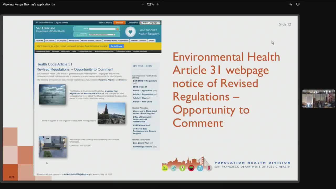This screenshot has width=336, height=189.
Task: Click into the website search field
Action: [102, 29]
